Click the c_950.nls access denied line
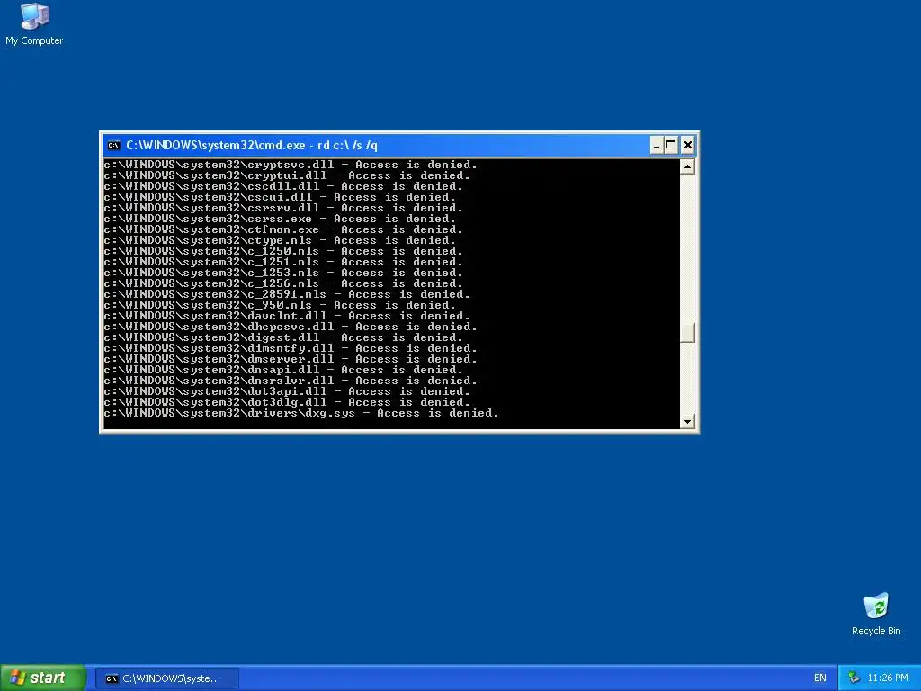 281,305
